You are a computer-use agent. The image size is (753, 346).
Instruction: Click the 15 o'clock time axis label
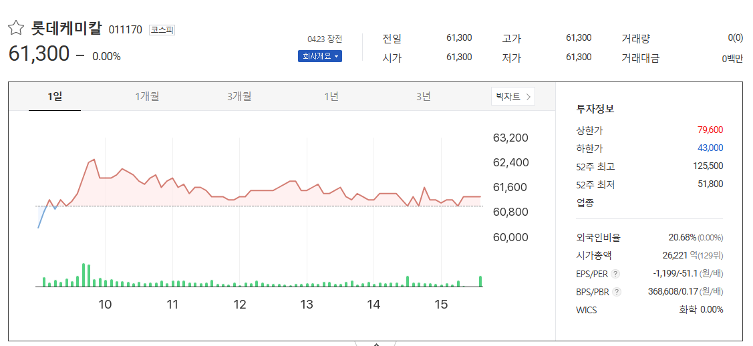(441, 304)
